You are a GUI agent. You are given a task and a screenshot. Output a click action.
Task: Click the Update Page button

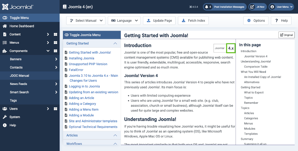159,21
